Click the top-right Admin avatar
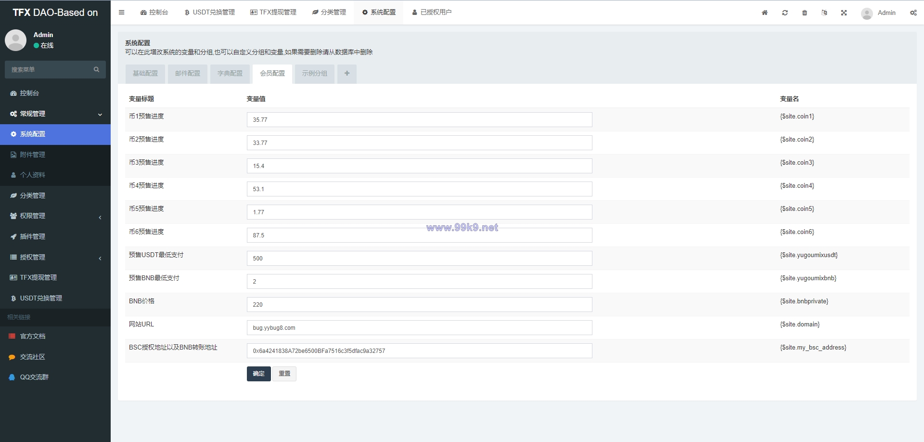 (867, 13)
